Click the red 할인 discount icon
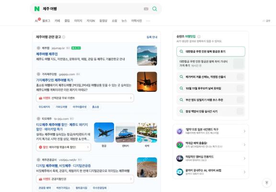Image resolution: width=276 pixels, height=192 pixels. (x=40, y=147)
